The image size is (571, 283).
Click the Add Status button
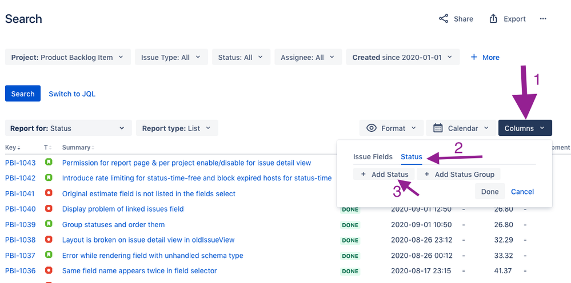(x=384, y=175)
